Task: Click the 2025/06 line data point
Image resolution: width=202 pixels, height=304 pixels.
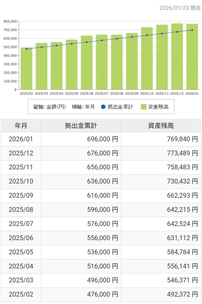Action: pyautogui.click(x=87, y=42)
